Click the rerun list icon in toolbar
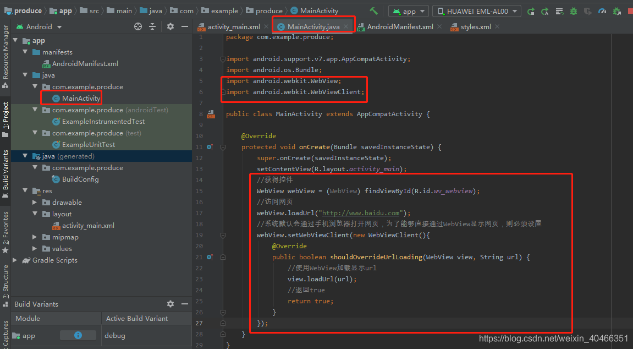The image size is (633, 349). 559,12
